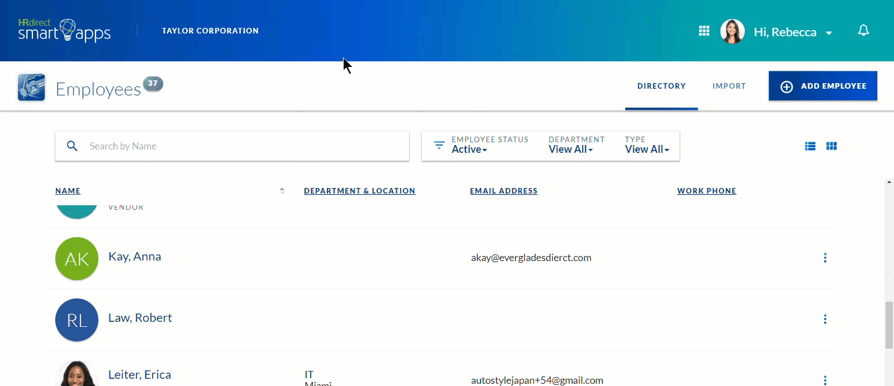Open notifications bell
Image resolution: width=894 pixels, height=386 pixels.
[x=863, y=30]
